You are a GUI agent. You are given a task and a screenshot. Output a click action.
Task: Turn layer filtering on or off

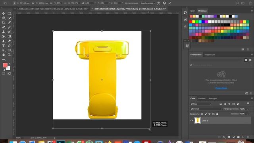[x=248, y=103]
